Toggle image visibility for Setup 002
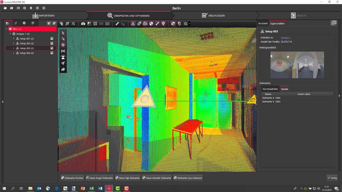 52,43
